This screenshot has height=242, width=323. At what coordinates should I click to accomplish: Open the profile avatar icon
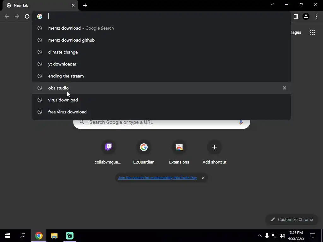click(x=306, y=16)
